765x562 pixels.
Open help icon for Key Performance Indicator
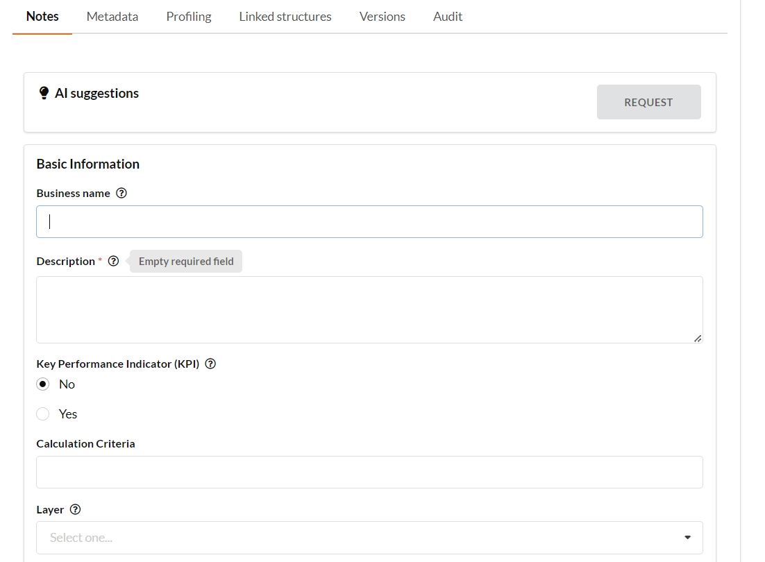click(x=210, y=364)
